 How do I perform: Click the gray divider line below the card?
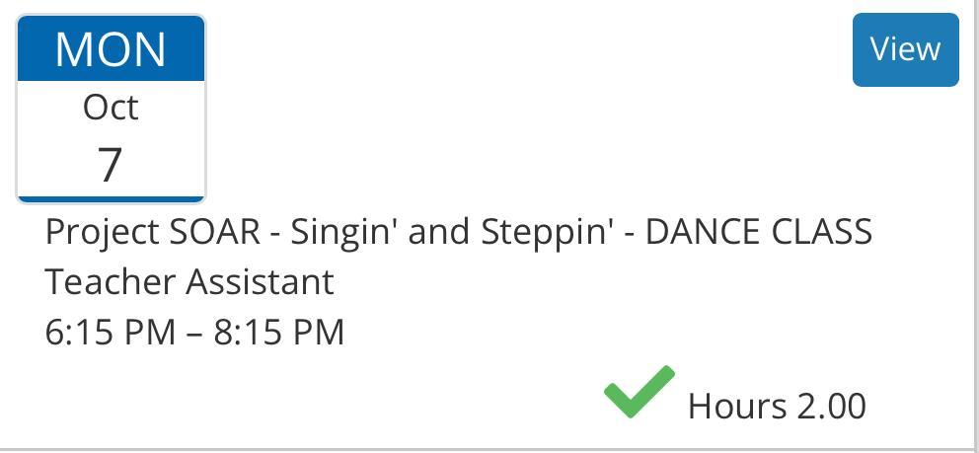click(489, 449)
